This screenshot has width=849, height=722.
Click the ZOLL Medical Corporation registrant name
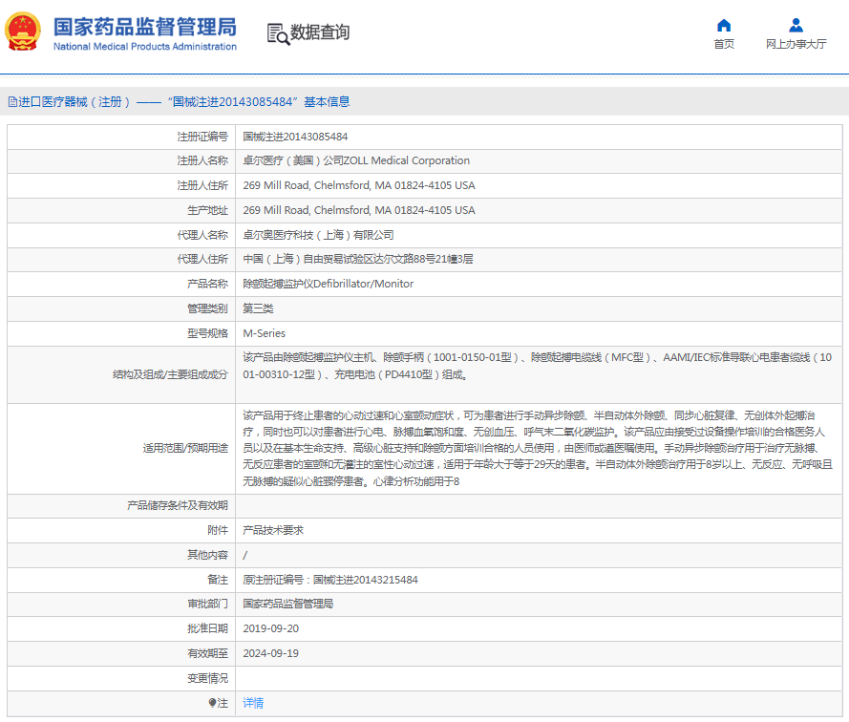pos(356,160)
